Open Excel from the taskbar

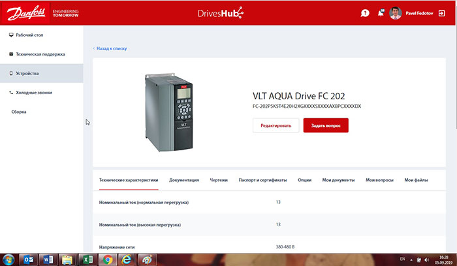click(87, 259)
